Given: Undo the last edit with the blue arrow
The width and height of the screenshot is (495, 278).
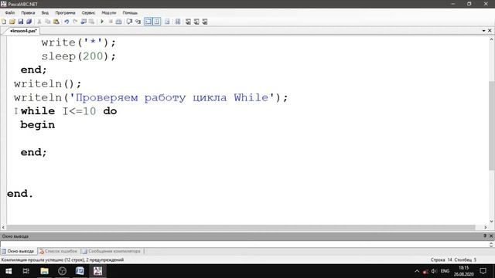Looking at the screenshot, I should (x=67, y=22).
